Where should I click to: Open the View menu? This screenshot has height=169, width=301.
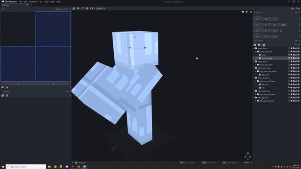click(x=52, y=2)
